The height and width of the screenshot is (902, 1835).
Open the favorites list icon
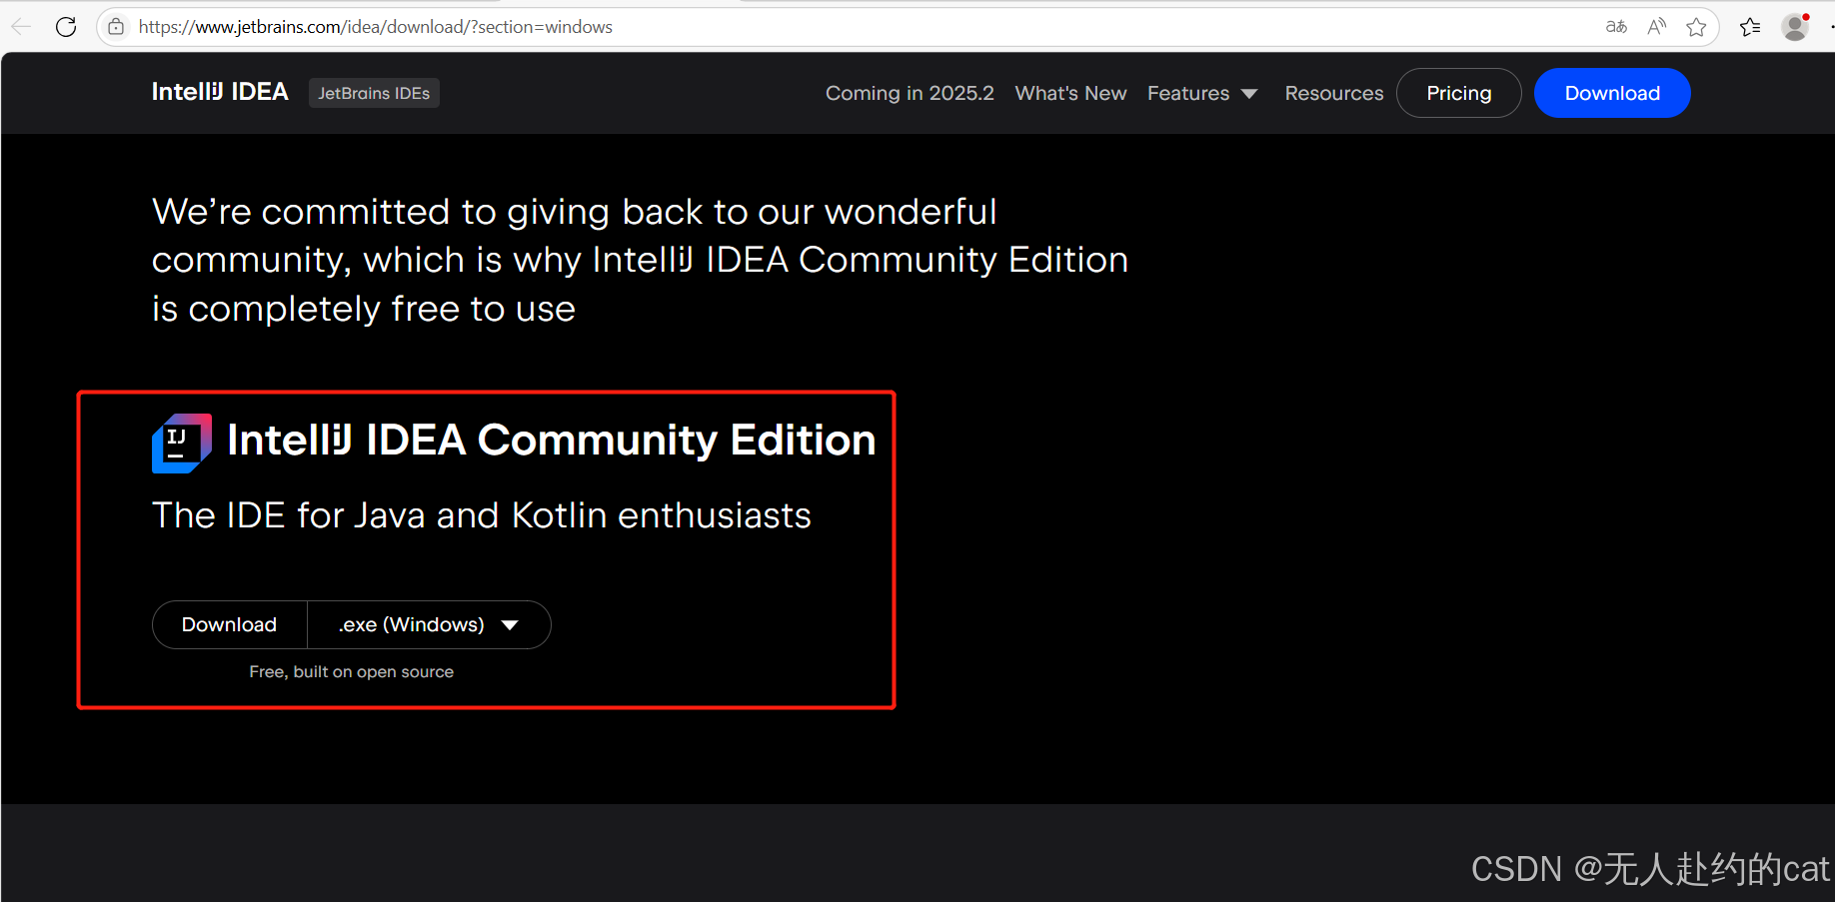[x=1750, y=27]
